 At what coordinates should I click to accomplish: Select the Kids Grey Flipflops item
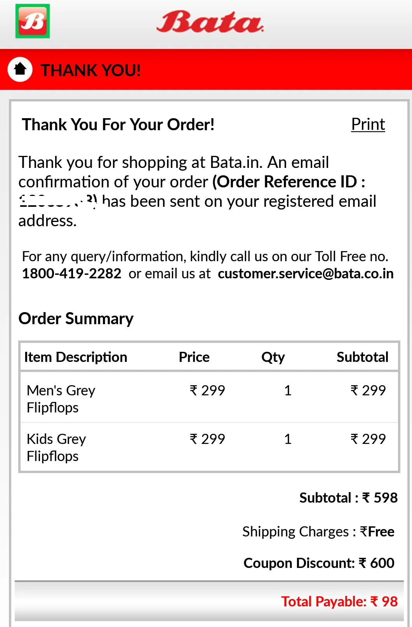point(56,447)
